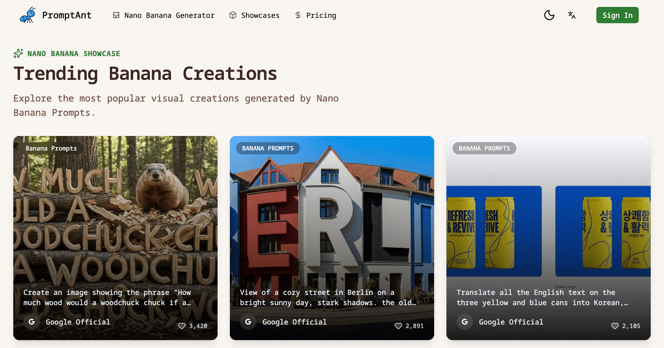Click the Google avatar on the Berlin card
664x348 pixels.
point(248,322)
